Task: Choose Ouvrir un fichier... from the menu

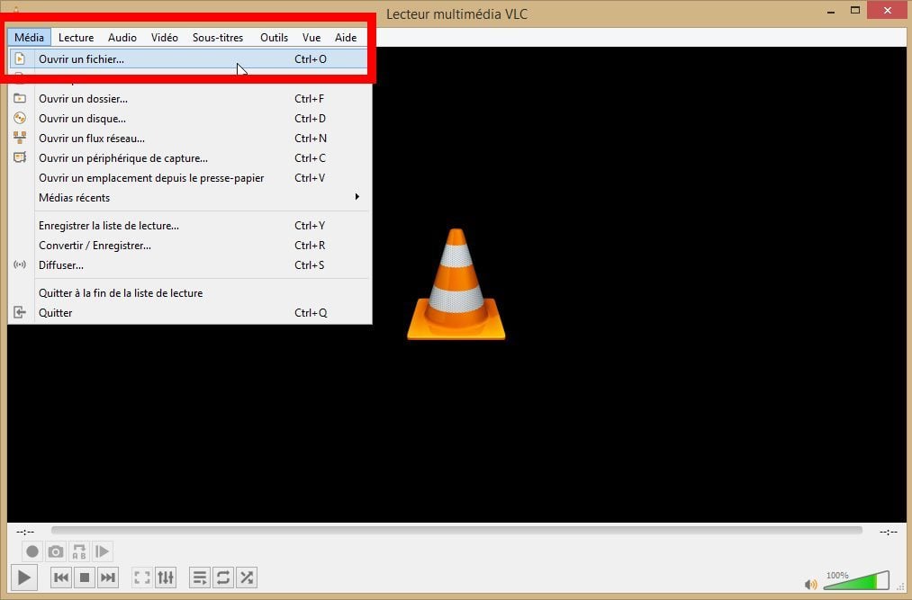Action: tap(190, 59)
